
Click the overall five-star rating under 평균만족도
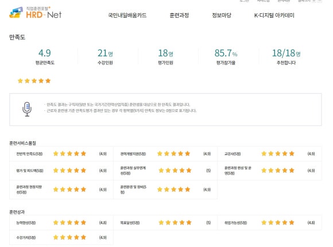[34, 81]
